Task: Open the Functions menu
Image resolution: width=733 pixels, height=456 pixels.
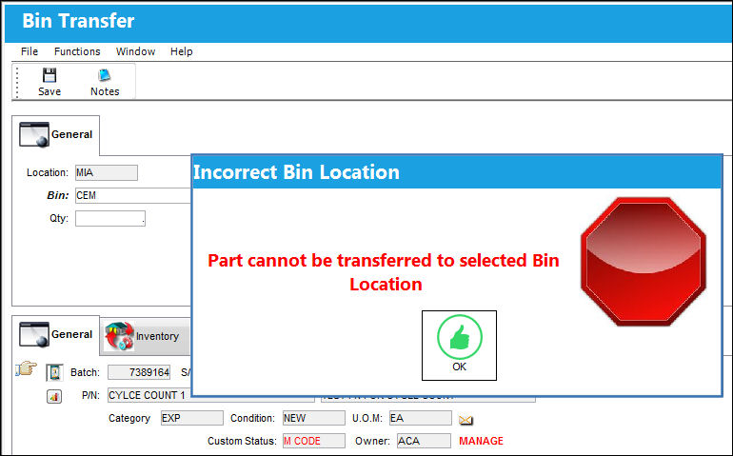Action: pyautogui.click(x=77, y=51)
